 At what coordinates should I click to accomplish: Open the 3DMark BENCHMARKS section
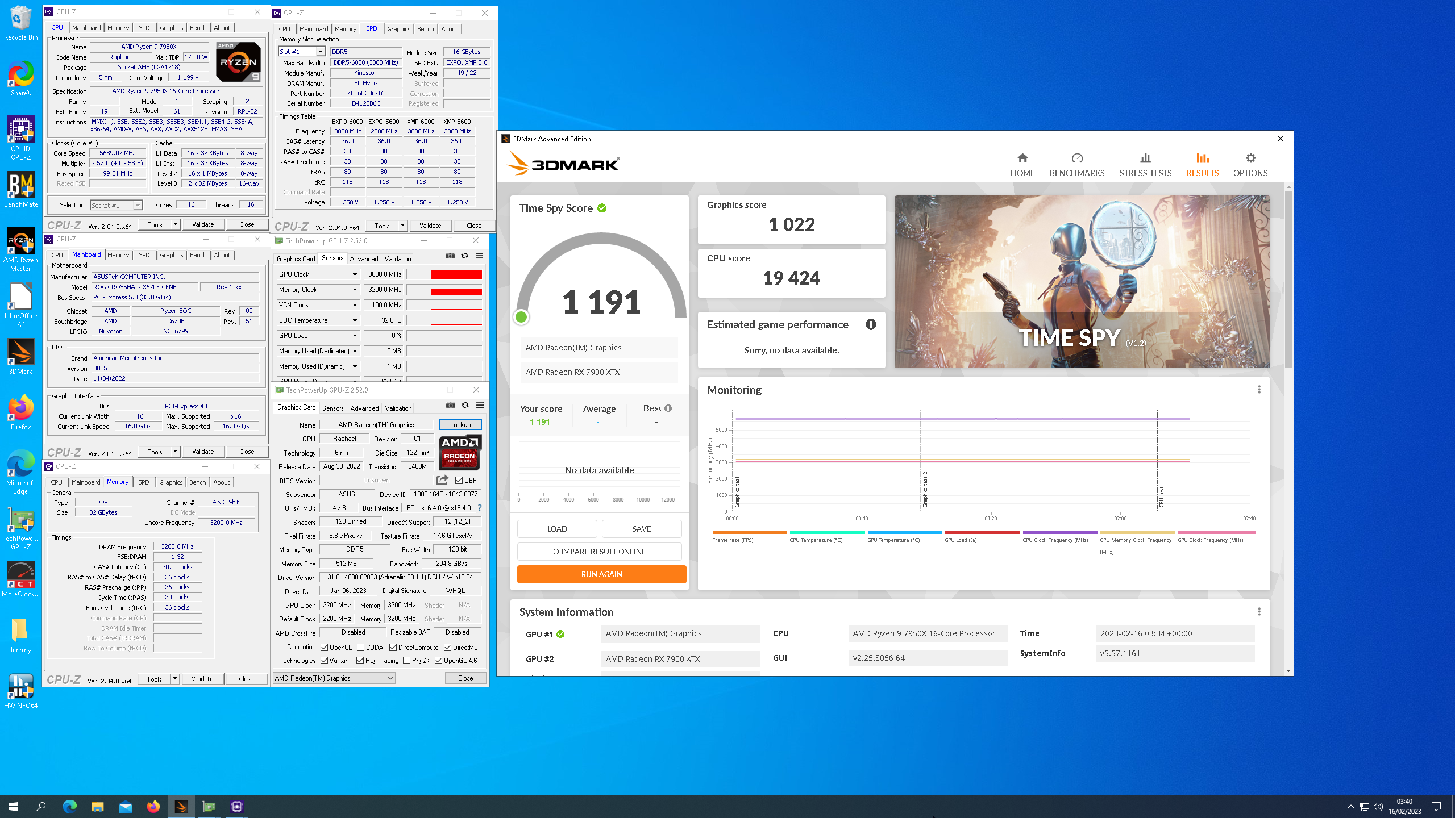point(1076,165)
